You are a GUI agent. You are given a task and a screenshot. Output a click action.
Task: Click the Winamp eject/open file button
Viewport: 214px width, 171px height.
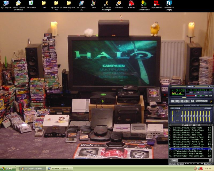[x=192, y=101]
